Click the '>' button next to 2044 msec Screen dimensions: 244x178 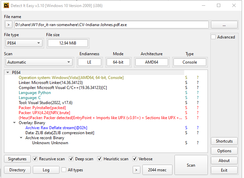[136, 170]
